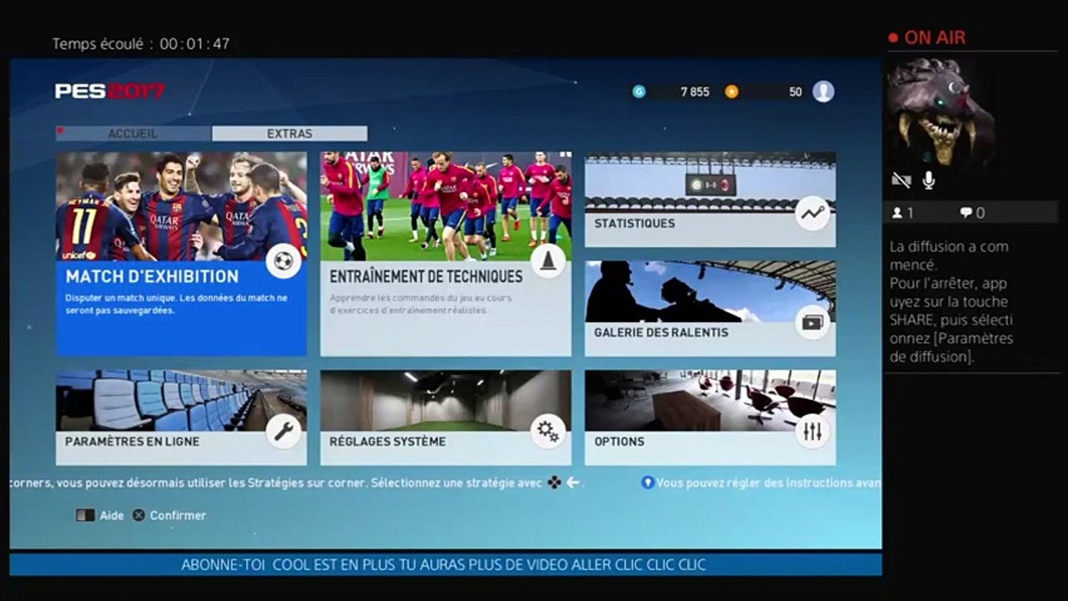Click the d-pad icon in the ticker text
Screen dimensions: 1068x601
[x=554, y=482]
